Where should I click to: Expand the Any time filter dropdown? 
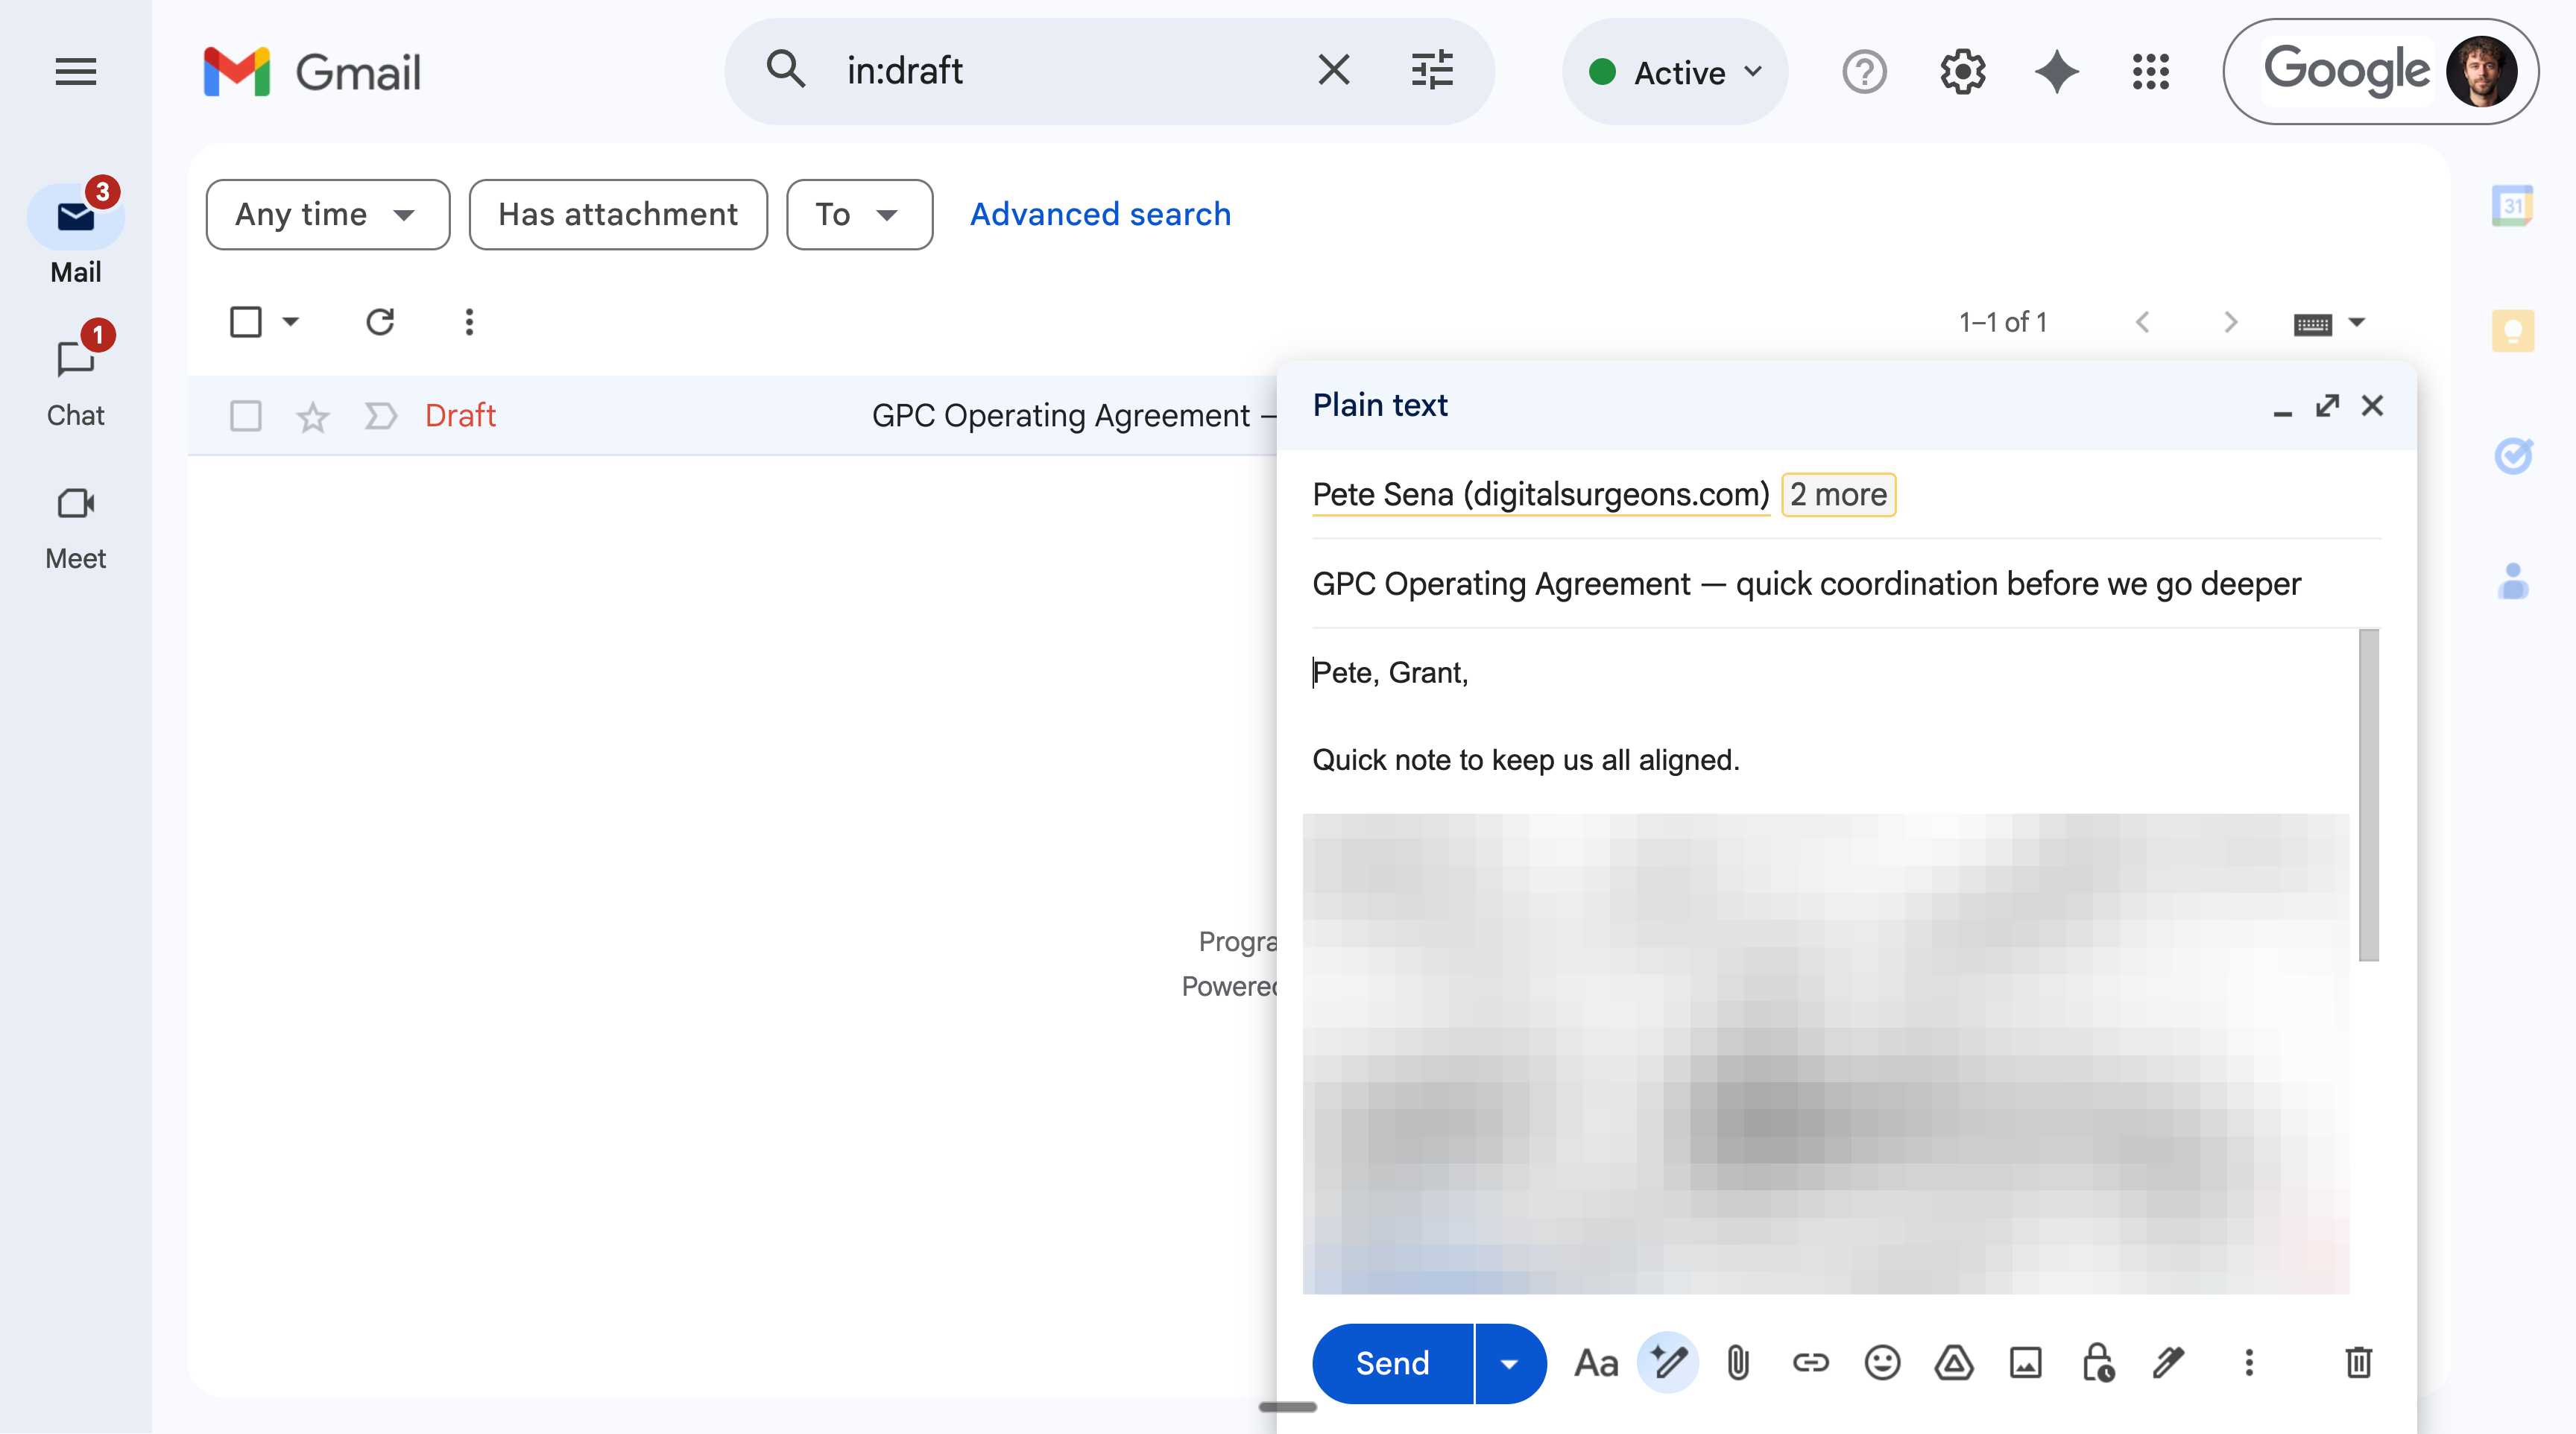[x=327, y=215]
